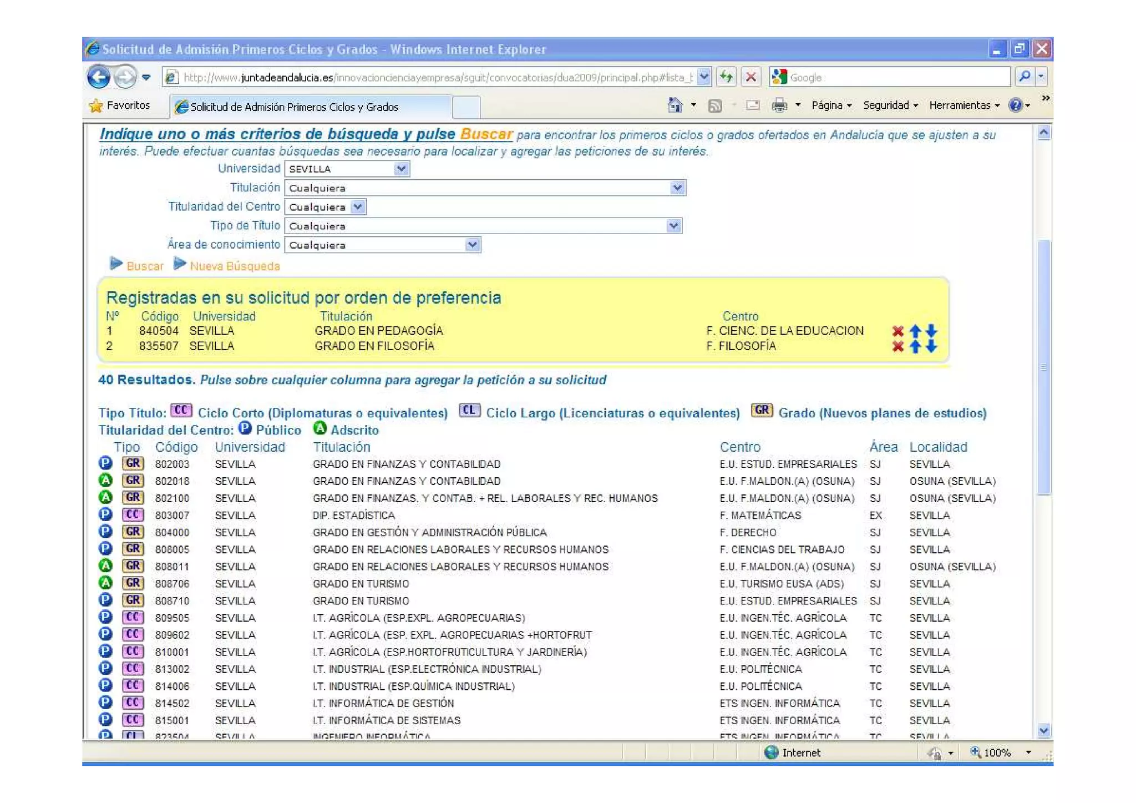Click the Refresh page icon

tap(726, 77)
